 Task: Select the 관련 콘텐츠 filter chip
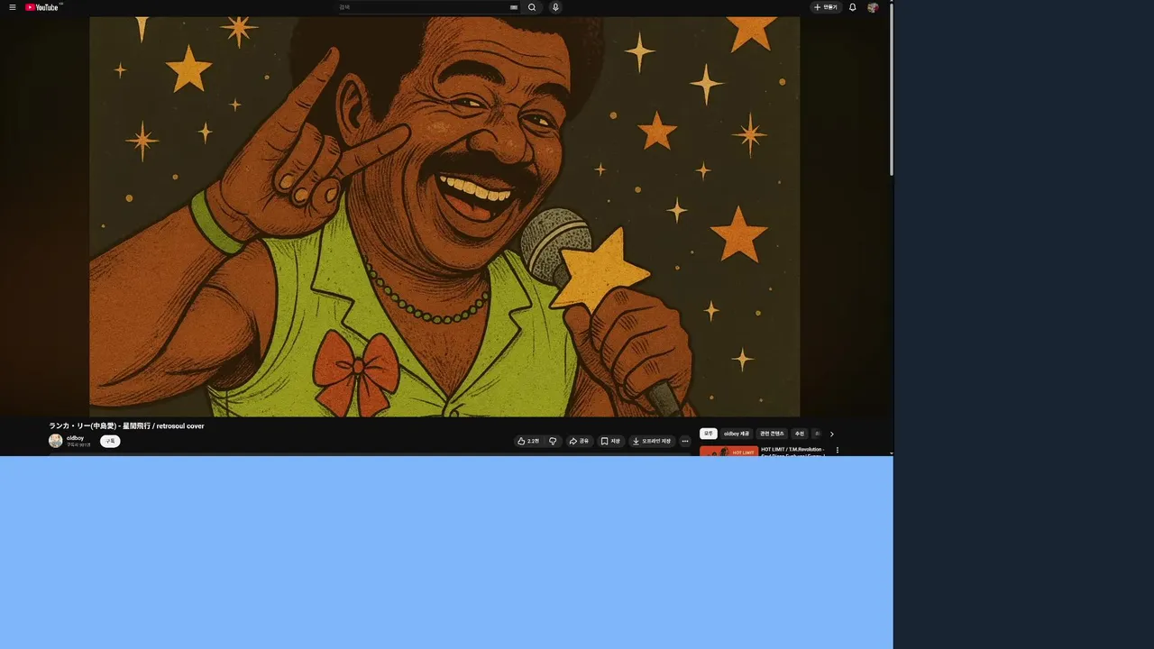(773, 434)
